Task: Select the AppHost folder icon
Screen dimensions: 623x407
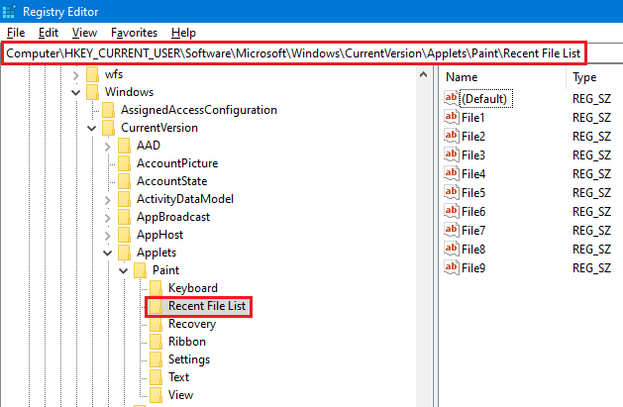Action: click(125, 235)
